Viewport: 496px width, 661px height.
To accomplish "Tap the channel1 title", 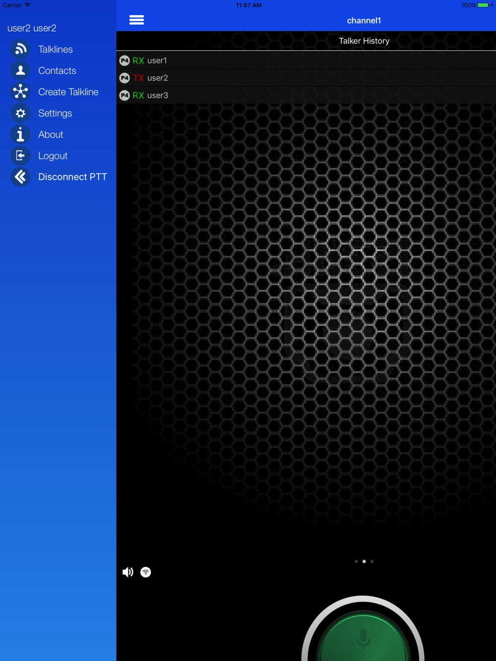I will point(364,20).
